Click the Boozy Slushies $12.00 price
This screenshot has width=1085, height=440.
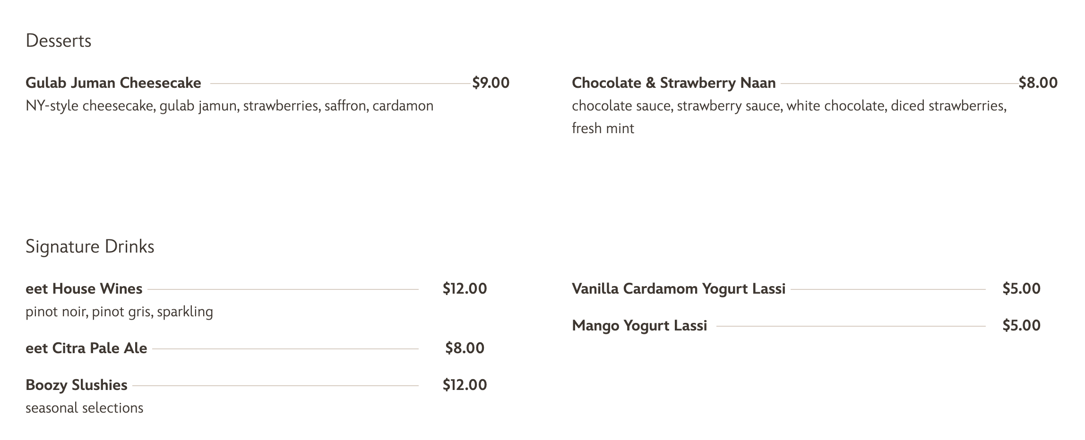tap(465, 385)
